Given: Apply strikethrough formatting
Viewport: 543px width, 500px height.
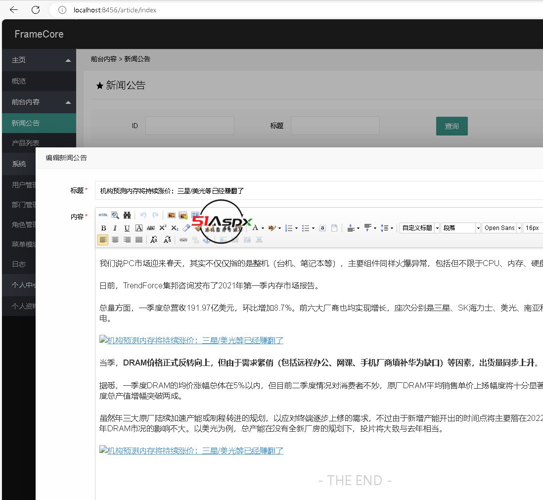Looking at the screenshot, I should pos(151,228).
